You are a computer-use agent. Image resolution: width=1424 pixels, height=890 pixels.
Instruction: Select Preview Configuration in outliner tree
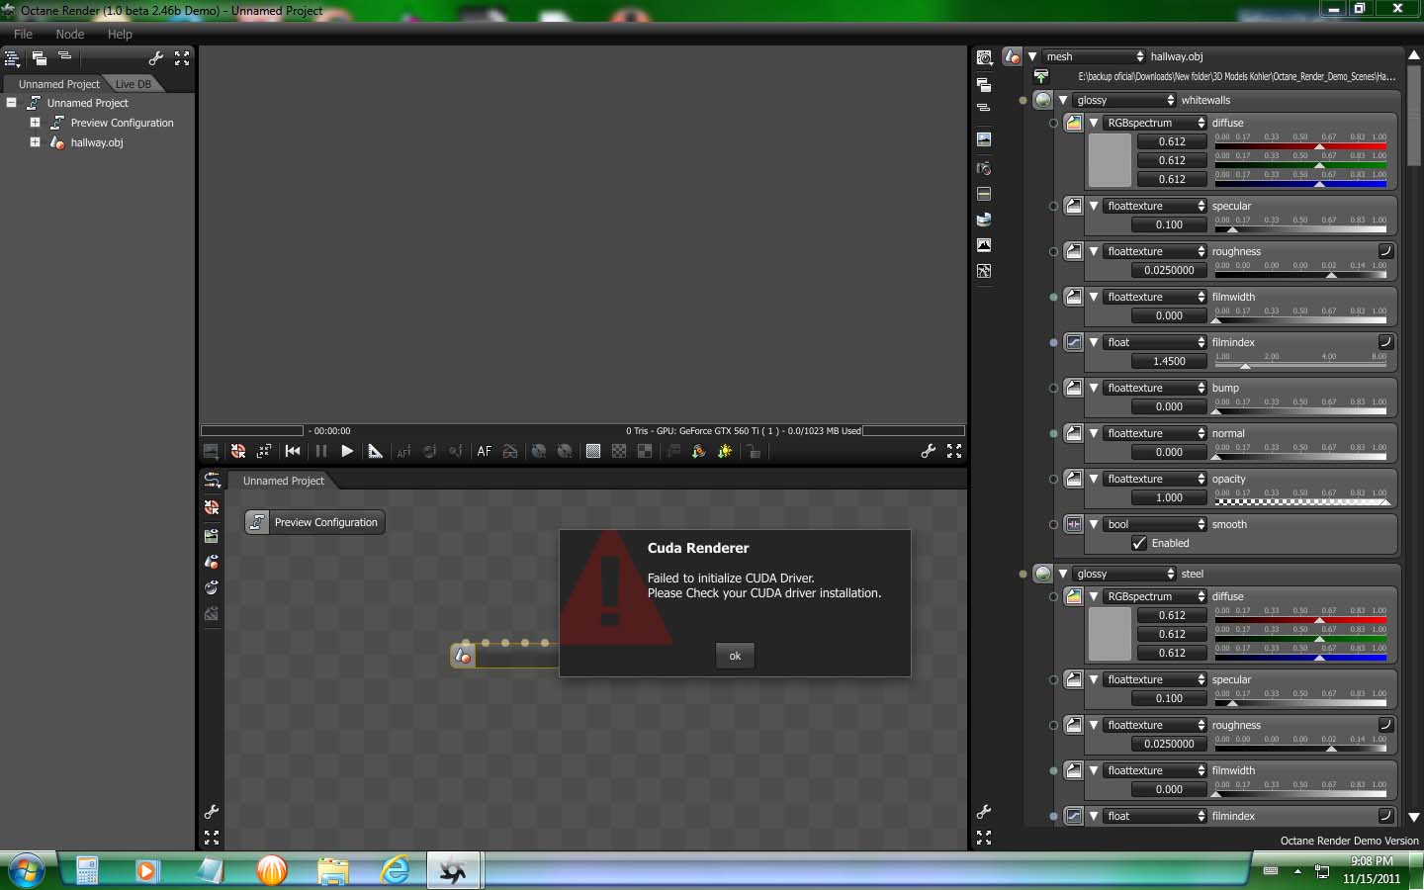[x=122, y=123]
